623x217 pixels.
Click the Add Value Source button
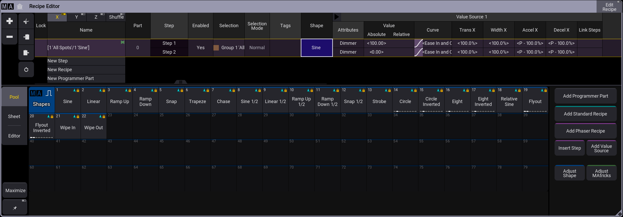(601, 148)
